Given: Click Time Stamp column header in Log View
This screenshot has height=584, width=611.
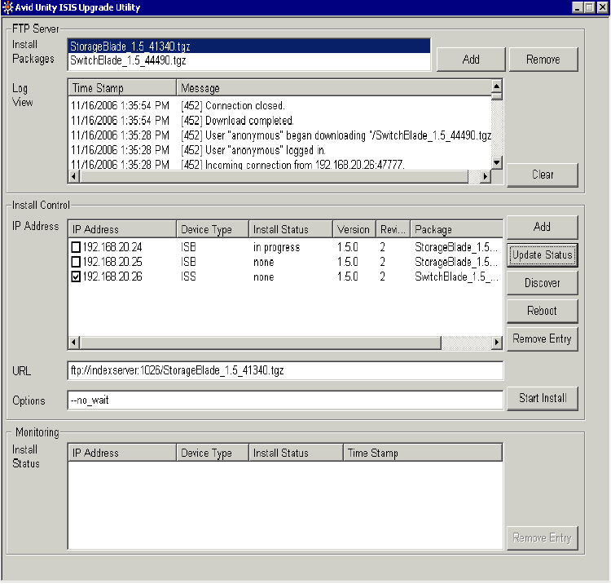Looking at the screenshot, I should (122, 88).
